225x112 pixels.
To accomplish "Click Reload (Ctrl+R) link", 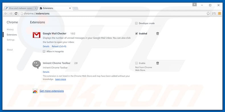I will [x=59, y=46].
